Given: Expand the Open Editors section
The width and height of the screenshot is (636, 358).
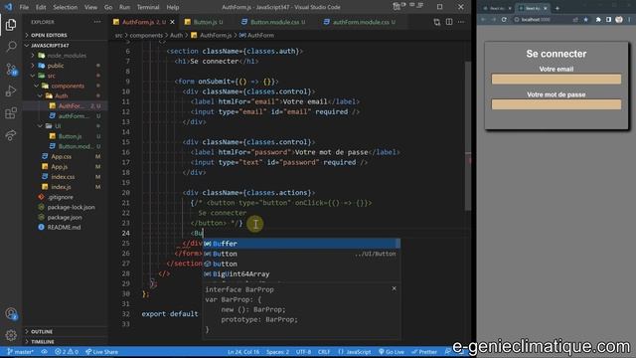Looking at the screenshot, I should [65, 36].
